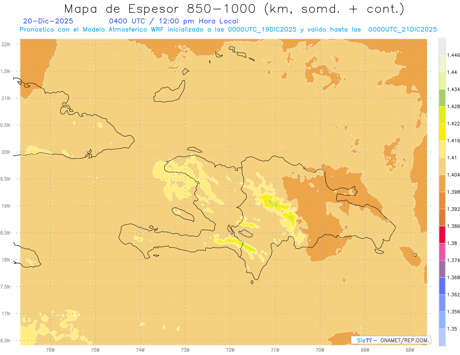
Task: Click the valid-until time '0000UTC_21DIC2025'
Action: click(x=402, y=29)
